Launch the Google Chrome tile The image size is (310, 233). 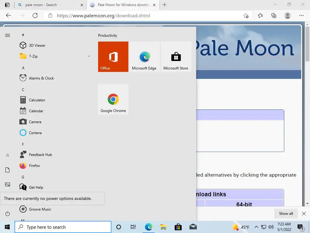(x=113, y=99)
